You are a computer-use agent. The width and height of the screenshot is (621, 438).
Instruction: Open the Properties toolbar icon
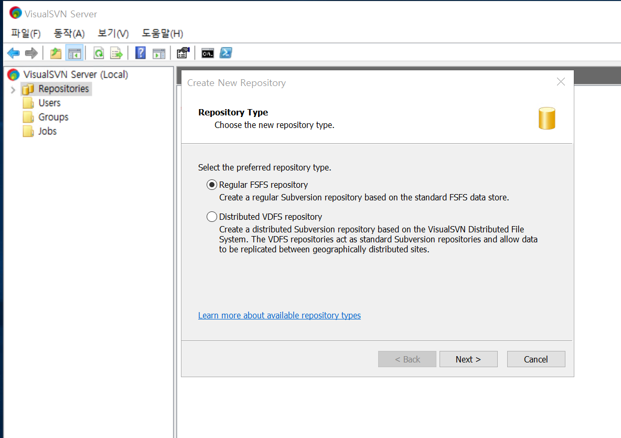point(183,52)
